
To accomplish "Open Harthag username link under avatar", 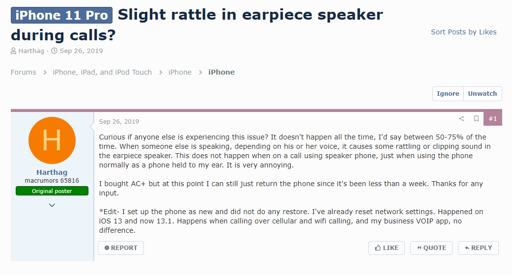I will [52, 172].
